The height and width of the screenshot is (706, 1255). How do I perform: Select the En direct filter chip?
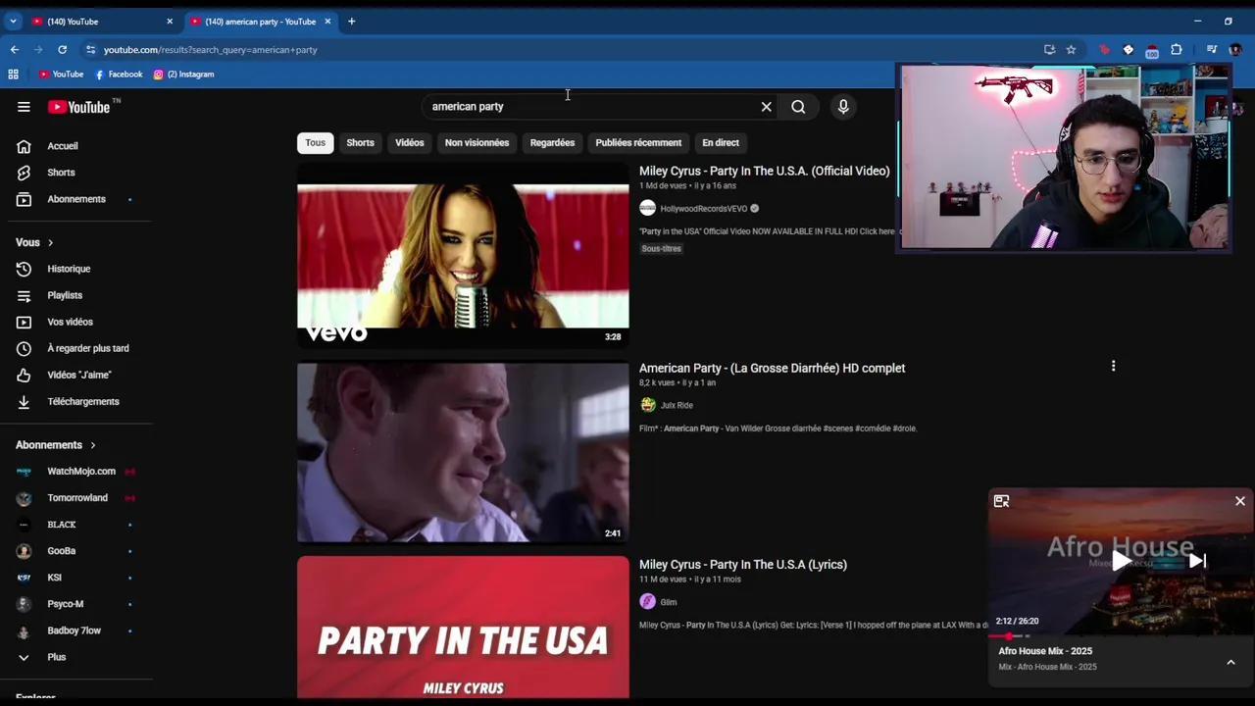[x=721, y=142]
